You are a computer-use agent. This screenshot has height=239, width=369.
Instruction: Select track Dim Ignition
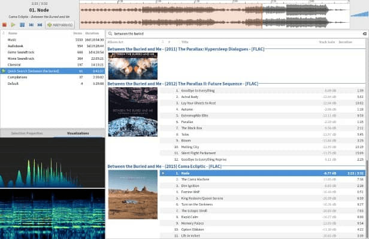tap(262, 186)
